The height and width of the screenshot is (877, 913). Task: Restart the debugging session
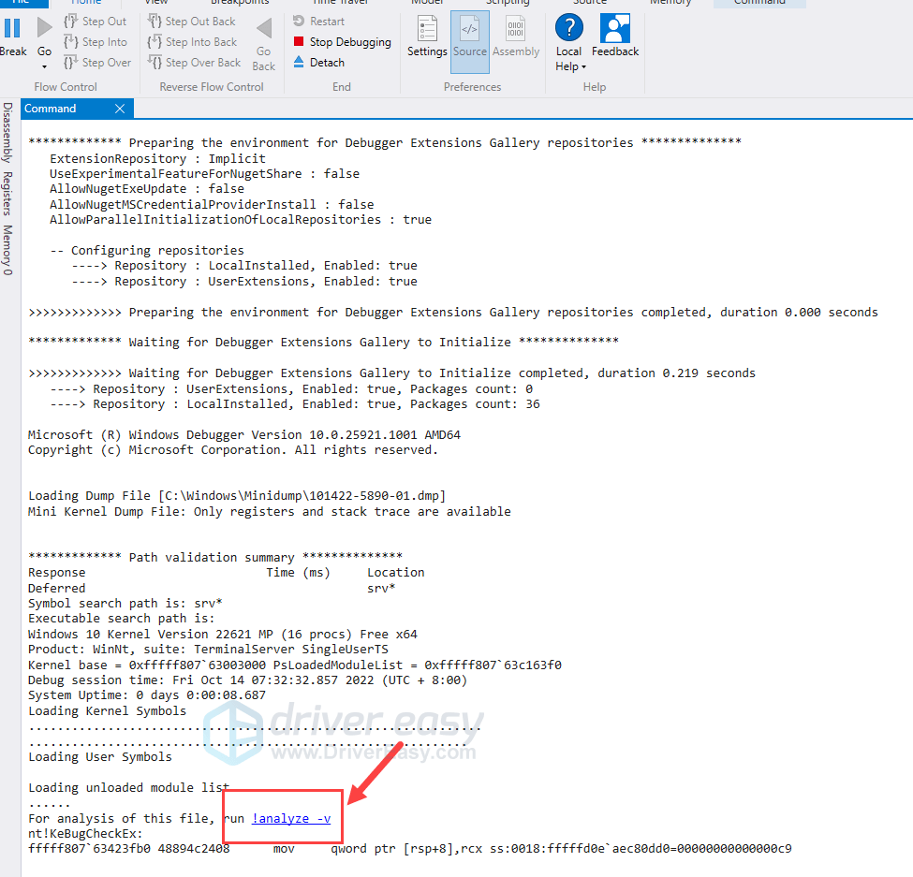(318, 22)
